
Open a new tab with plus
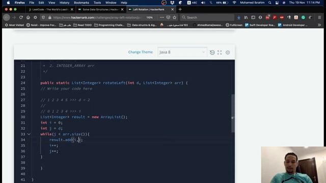[x=180, y=9]
